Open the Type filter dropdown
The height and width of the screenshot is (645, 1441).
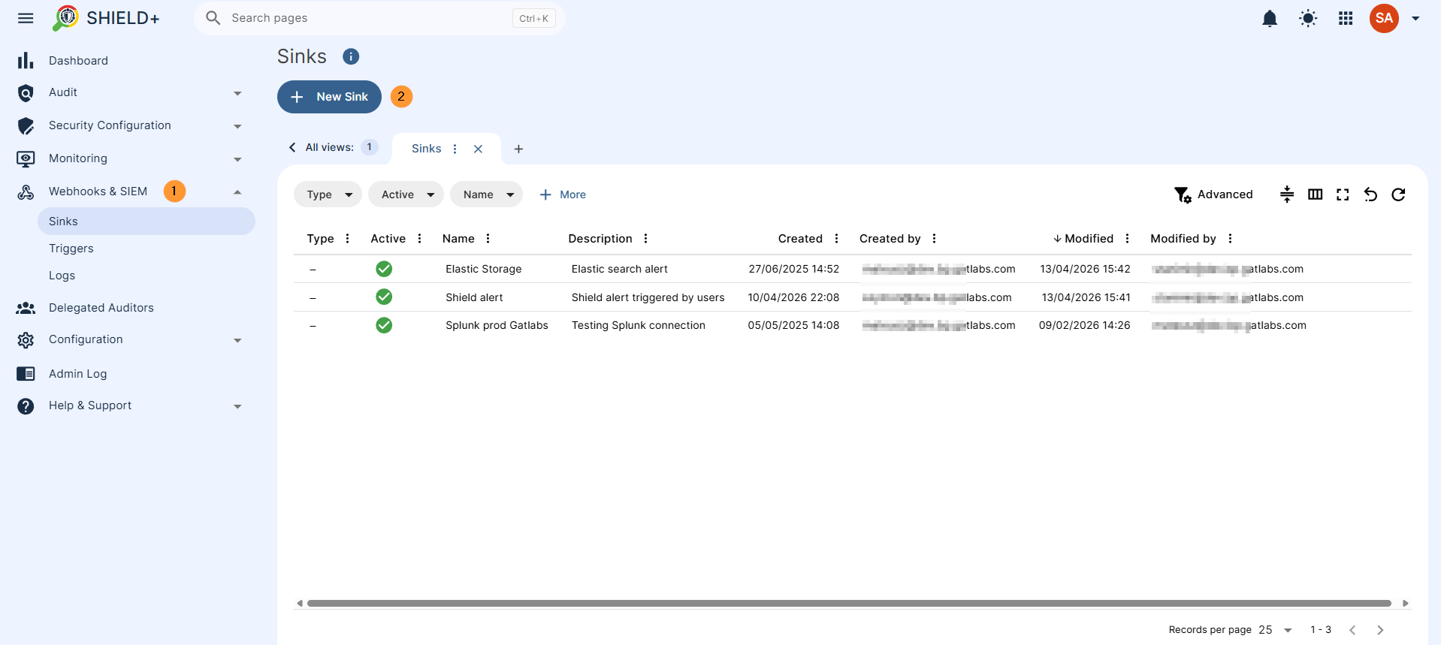coord(328,194)
